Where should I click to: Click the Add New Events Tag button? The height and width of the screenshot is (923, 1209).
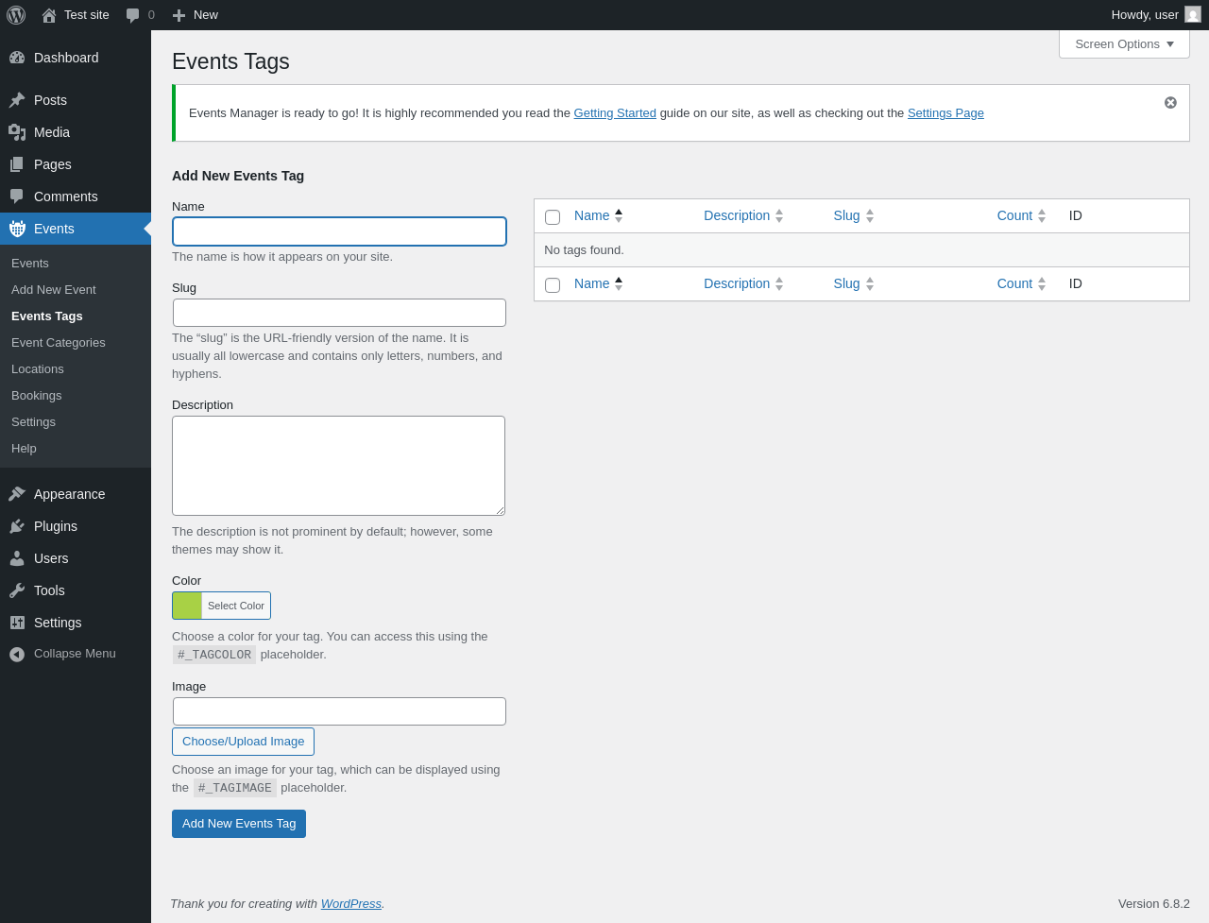click(x=239, y=824)
